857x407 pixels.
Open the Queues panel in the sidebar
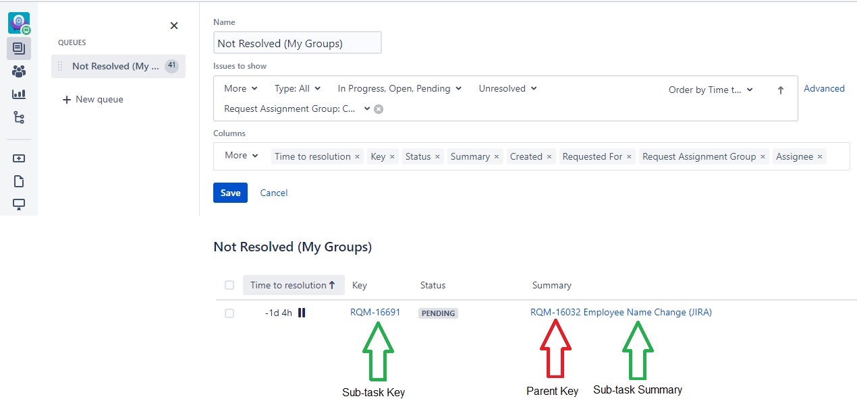pyautogui.click(x=18, y=49)
